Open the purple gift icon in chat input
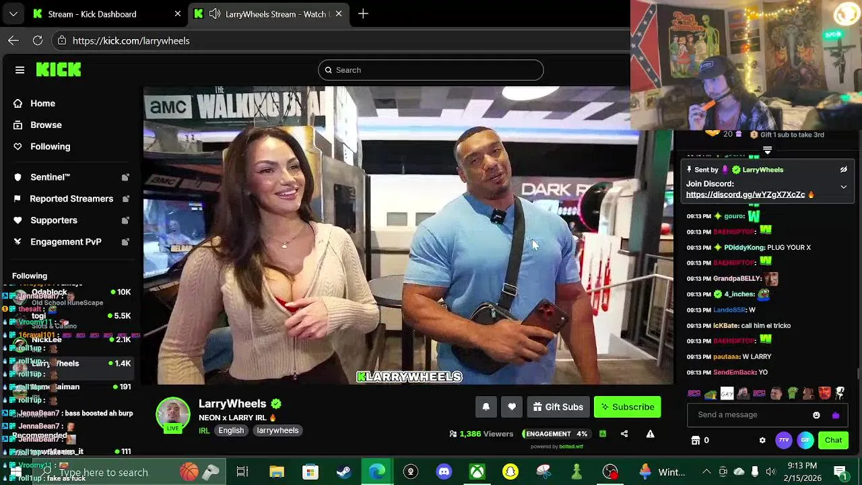 point(836,415)
